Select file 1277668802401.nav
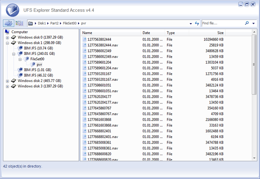 pos(103,137)
